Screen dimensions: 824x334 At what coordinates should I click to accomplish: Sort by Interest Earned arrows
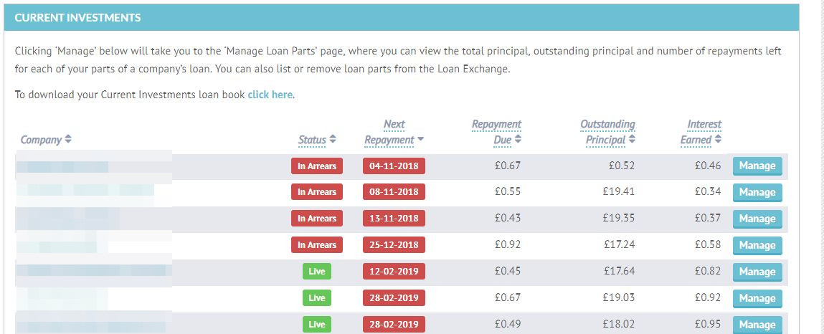[718, 140]
